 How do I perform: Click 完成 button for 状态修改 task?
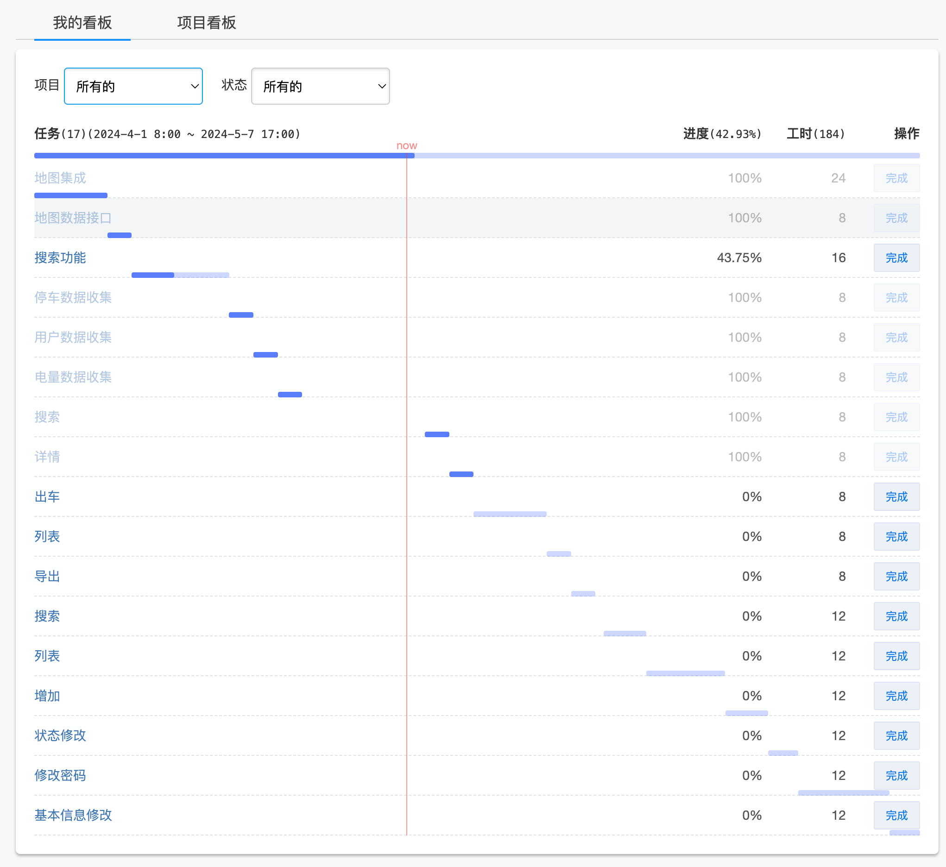click(896, 735)
